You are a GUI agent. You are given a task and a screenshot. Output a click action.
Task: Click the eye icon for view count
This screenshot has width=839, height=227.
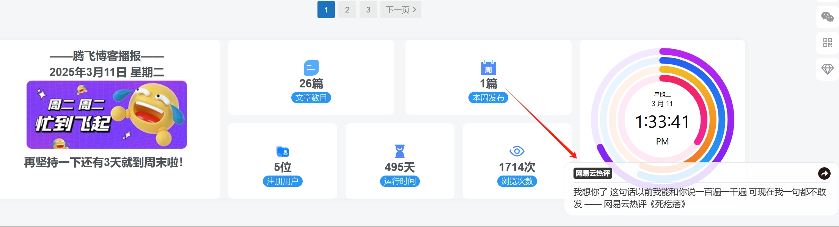[517, 151]
